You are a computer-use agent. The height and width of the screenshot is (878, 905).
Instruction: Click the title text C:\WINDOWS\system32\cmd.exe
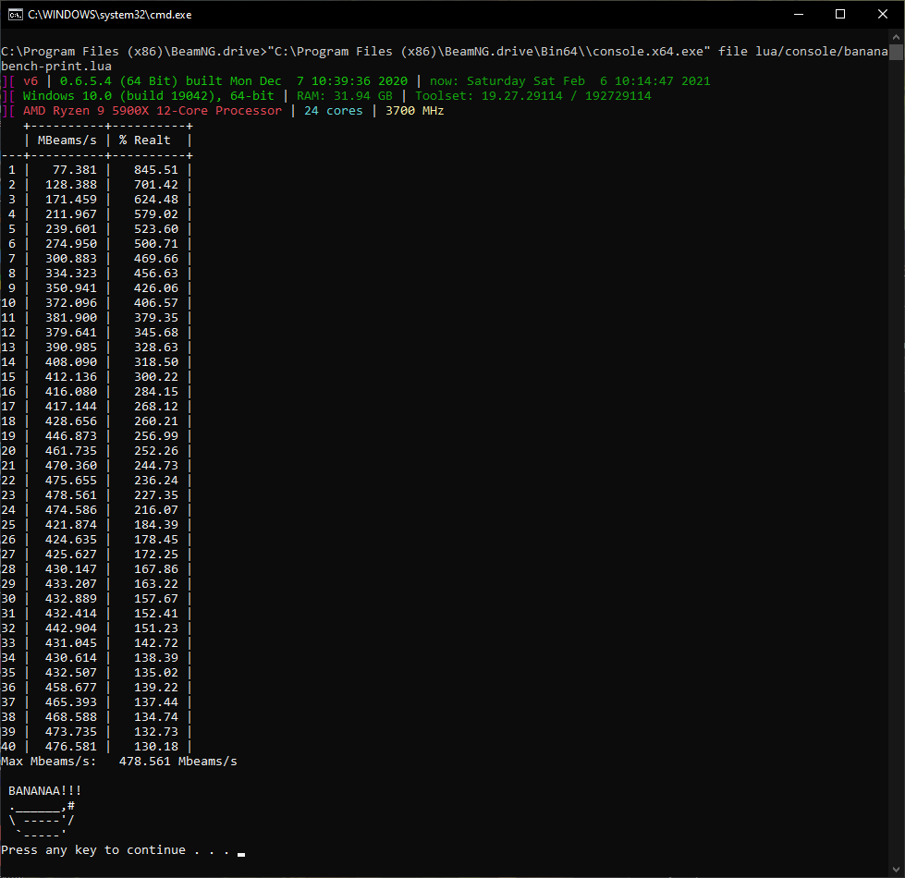tap(110, 15)
